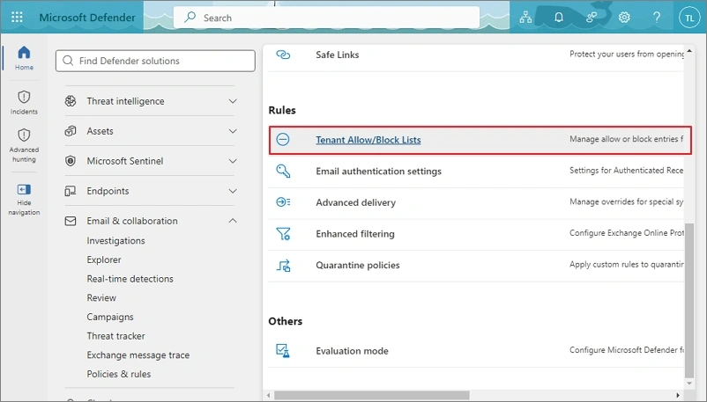Viewport: 707px width, 402px height.
Task: Open Email authentication settings
Action: point(379,172)
